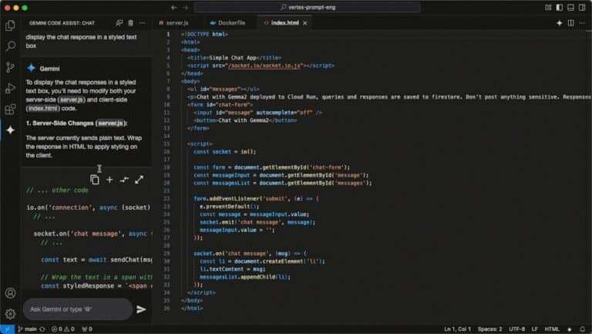Viewport: 592px width, 334px height.
Task: Click the 'e.preventDefault();' code line
Action: coord(229,206)
